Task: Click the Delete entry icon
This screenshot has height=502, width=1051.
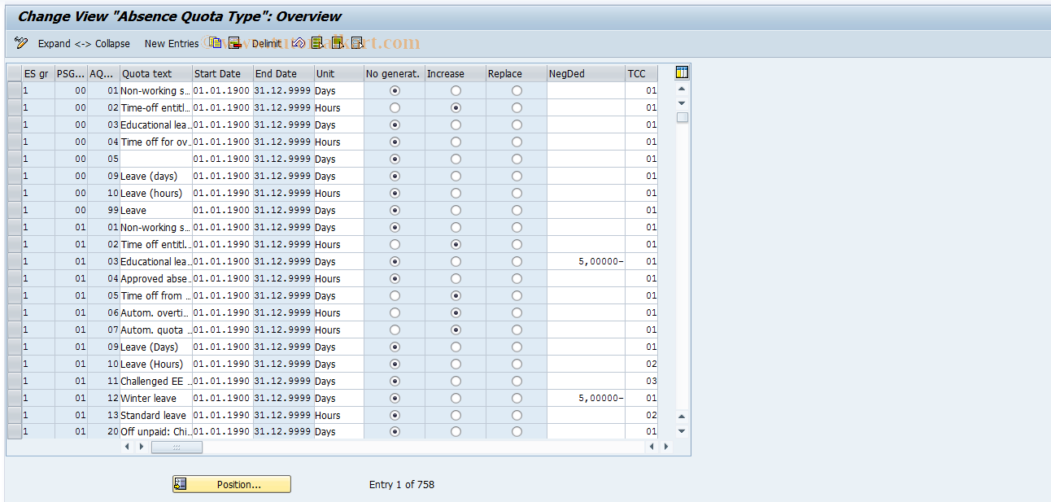Action: pyautogui.click(x=234, y=43)
